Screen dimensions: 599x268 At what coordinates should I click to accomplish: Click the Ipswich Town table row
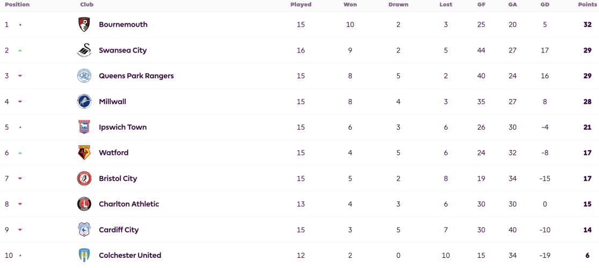point(300,127)
